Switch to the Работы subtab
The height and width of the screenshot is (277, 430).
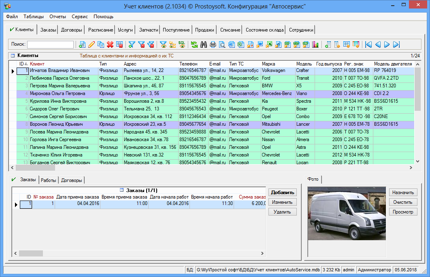click(x=48, y=180)
